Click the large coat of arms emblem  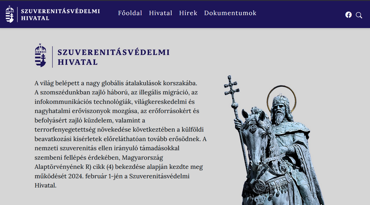[41, 55]
